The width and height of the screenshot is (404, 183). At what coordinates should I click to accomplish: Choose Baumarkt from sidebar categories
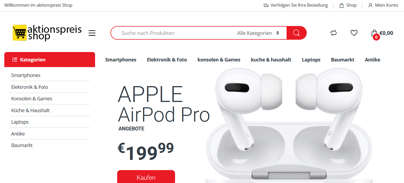coord(22,145)
